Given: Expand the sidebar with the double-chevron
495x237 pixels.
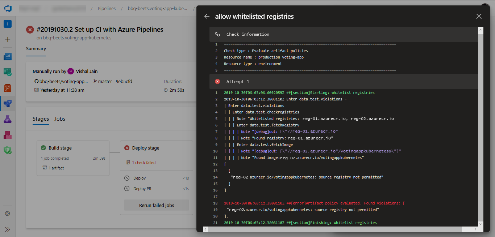Looking at the screenshot, I should click(x=7, y=229).
